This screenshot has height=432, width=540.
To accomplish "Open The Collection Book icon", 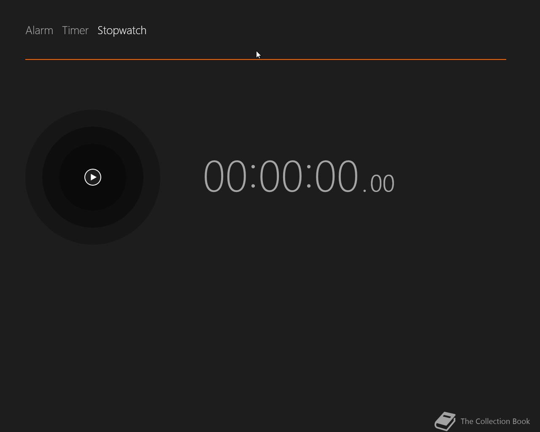I will pos(445,421).
